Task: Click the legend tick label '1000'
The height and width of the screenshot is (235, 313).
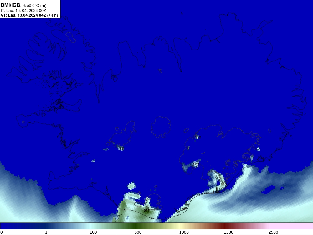Action: [184, 232]
